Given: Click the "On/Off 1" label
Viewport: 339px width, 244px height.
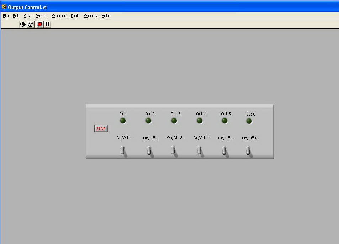Looking at the screenshot, I should (x=124, y=138).
